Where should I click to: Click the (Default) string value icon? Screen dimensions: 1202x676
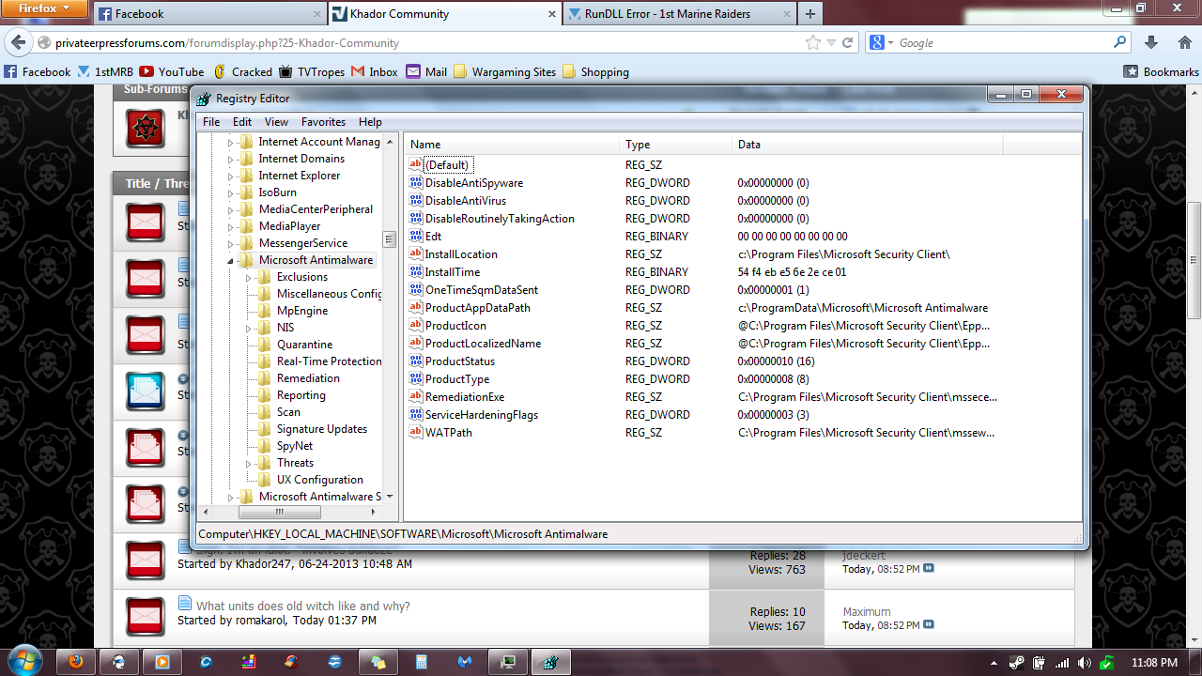(x=416, y=164)
